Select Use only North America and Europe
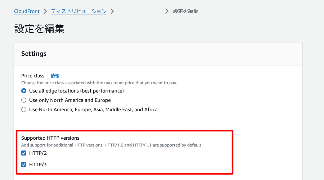 24,100
